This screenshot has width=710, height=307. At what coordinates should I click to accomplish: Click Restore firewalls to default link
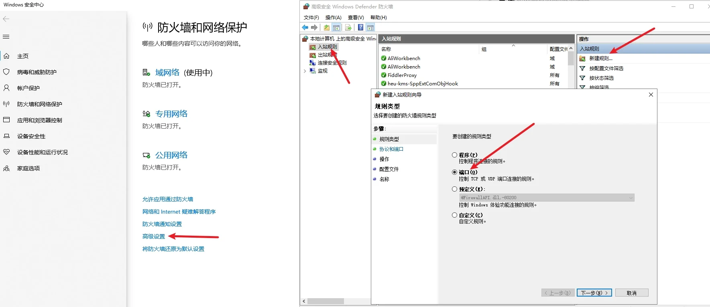[173, 249]
